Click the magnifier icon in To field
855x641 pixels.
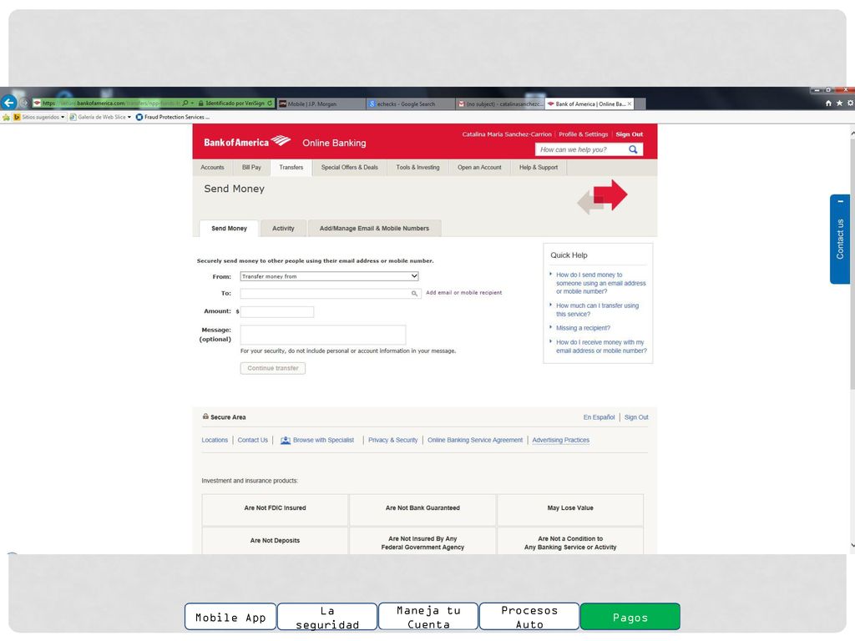(x=414, y=293)
